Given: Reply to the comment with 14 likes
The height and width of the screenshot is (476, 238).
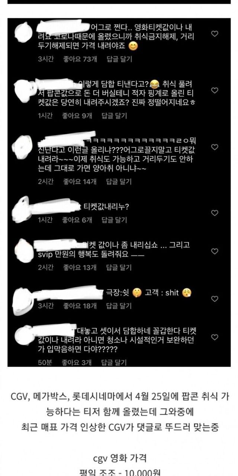Looking at the screenshot, I should (x=119, y=181).
